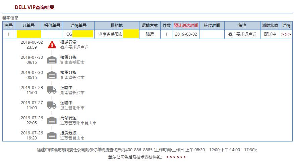Image resolution: width=294 pixels, height=166 pixels.
Task: Click the 运输方式 column header
Action: coord(150,26)
